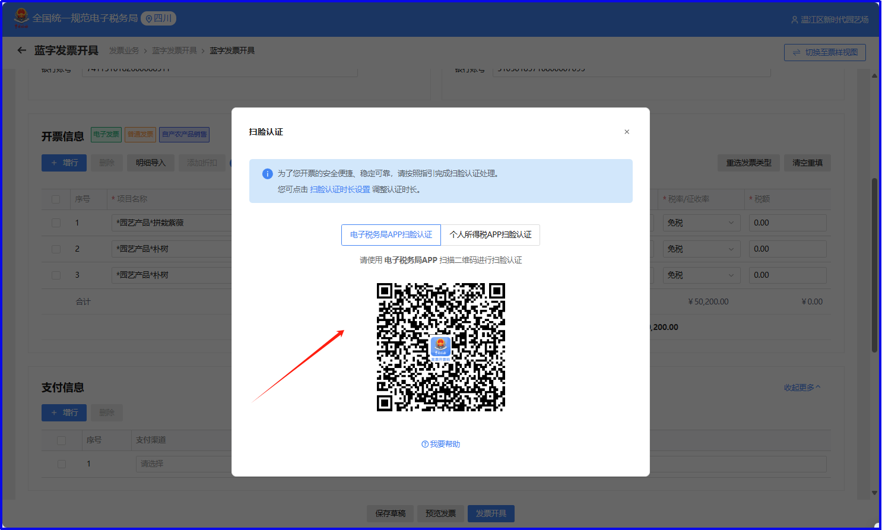Click 增行 in the 支付信息 section
The image size is (882, 530).
coord(64,412)
